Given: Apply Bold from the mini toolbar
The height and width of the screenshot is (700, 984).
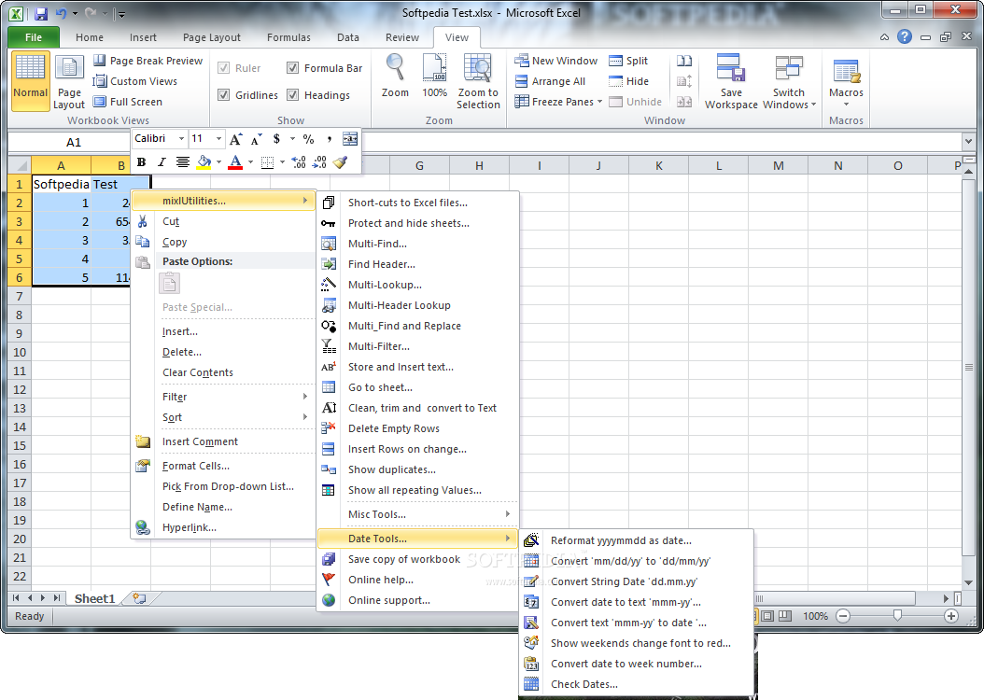Looking at the screenshot, I should (x=141, y=162).
